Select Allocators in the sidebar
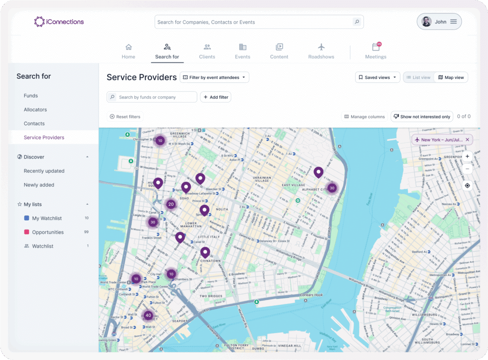 [35, 110]
